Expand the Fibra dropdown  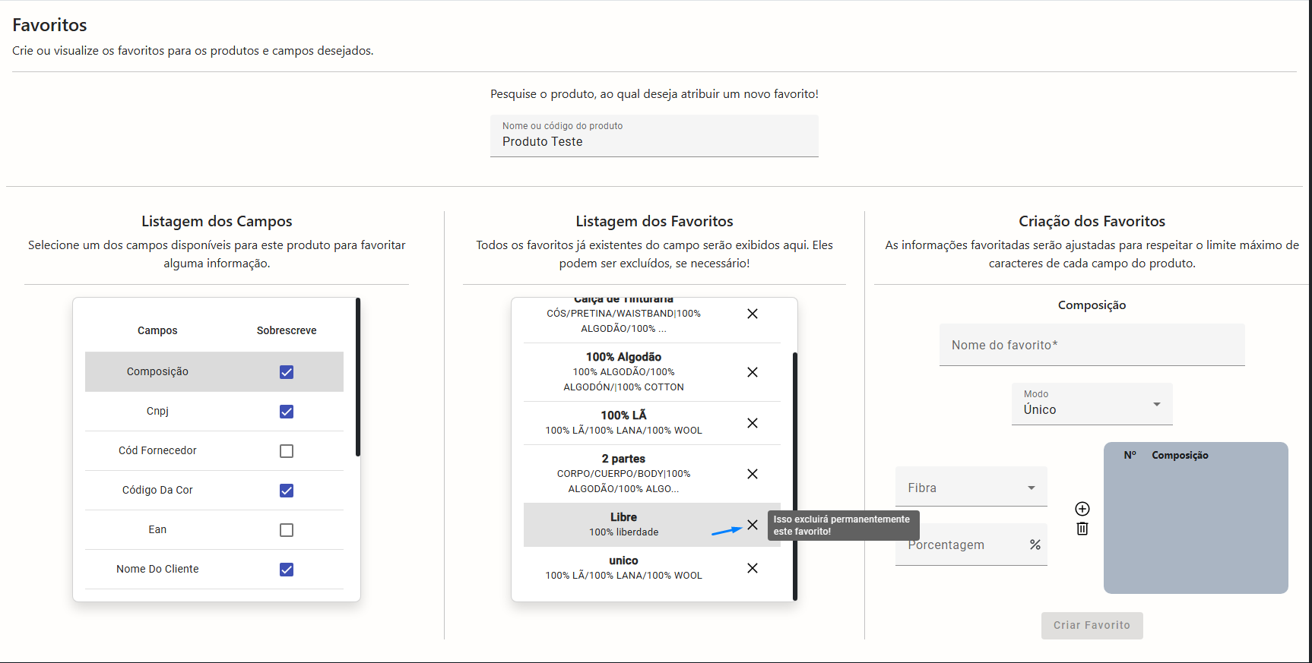(971, 488)
